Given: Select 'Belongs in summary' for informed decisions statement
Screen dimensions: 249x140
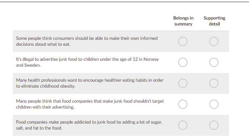Looking at the screenshot, I should click(183, 42).
